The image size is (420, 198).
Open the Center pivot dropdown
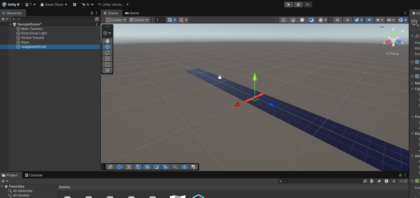116,20
